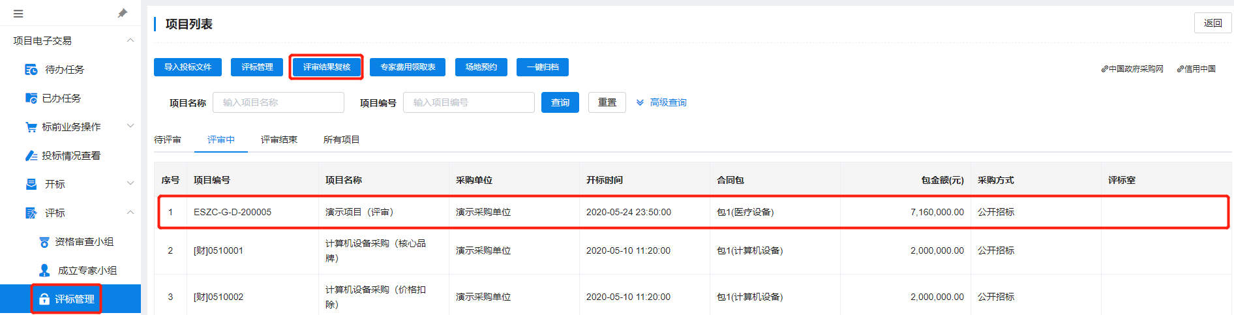Select the ESZC-G-D-200005 project row
The image size is (1234, 315).
[x=232, y=213]
